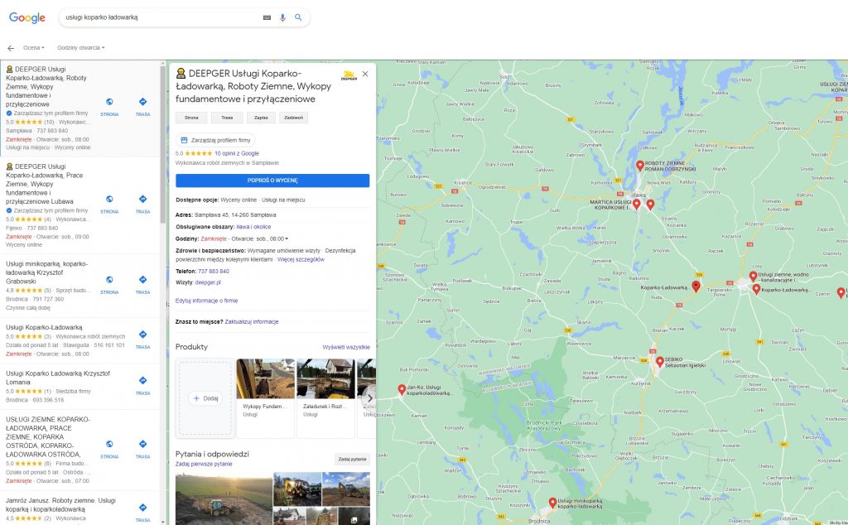The width and height of the screenshot is (848, 525).
Task: Click map pin for Usługi minikoparką near Brodnica
Action: pos(552,503)
